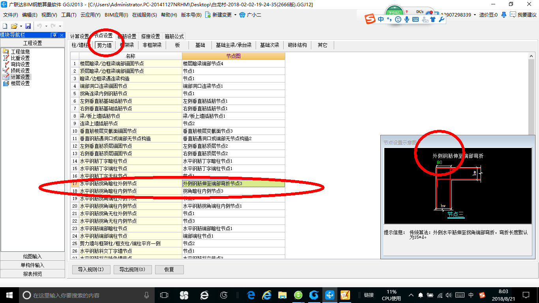Image resolution: width=539 pixels, height=303 pixels.
Task: Open the 工具(T) menu
Action: coord(69,15)
